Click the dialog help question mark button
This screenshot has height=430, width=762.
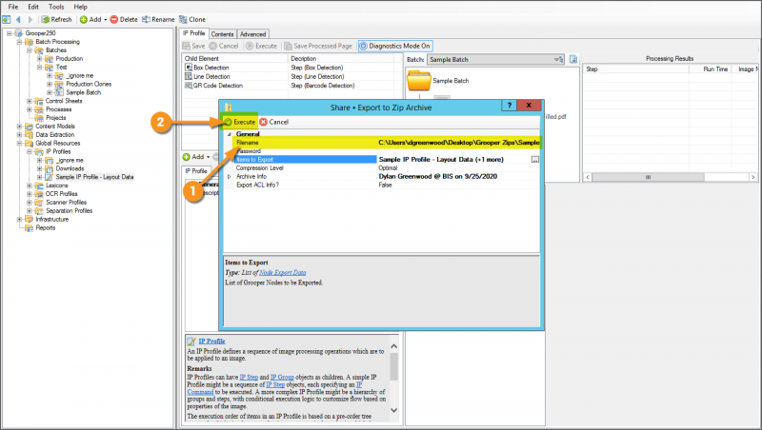coord(509,105)
